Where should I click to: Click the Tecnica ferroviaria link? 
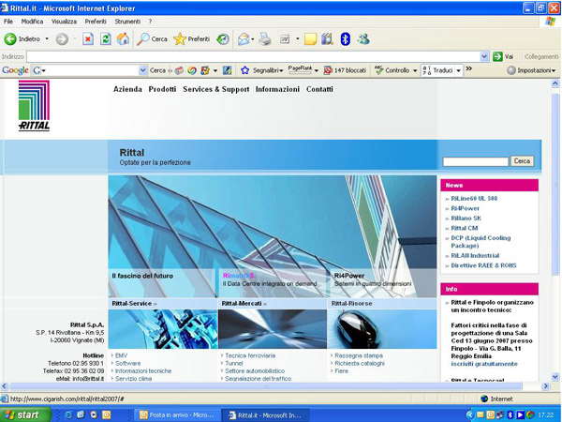point(250,355)
